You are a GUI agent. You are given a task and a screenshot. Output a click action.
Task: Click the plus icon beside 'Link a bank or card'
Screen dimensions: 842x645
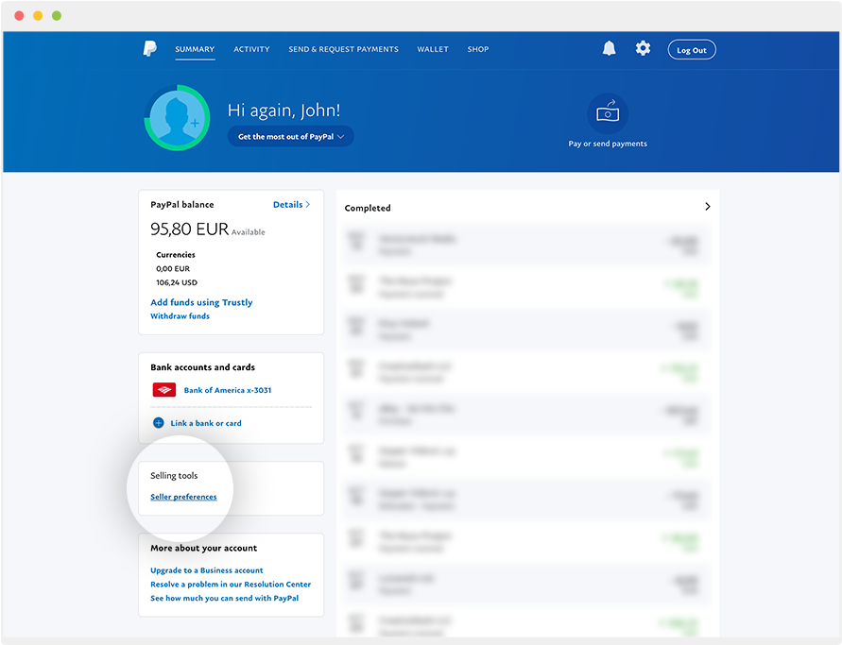[158, 422]
